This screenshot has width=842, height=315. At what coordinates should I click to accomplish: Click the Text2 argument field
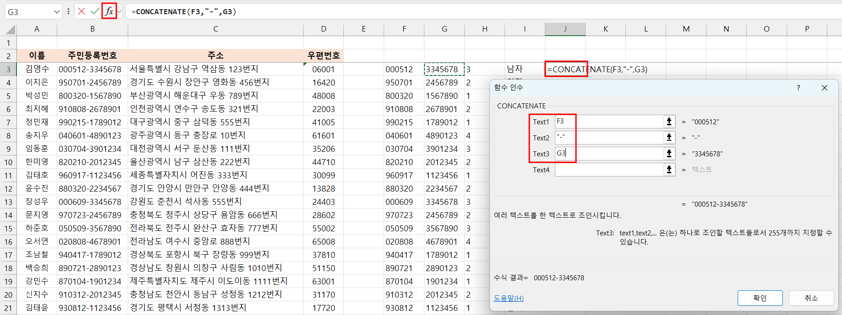coord(609,138)
